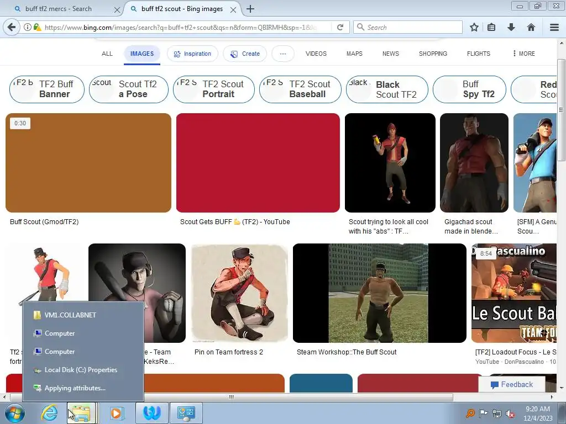566x424 pixels.
Task: Open a new browser tab
Action: click(x=250, y=9)
